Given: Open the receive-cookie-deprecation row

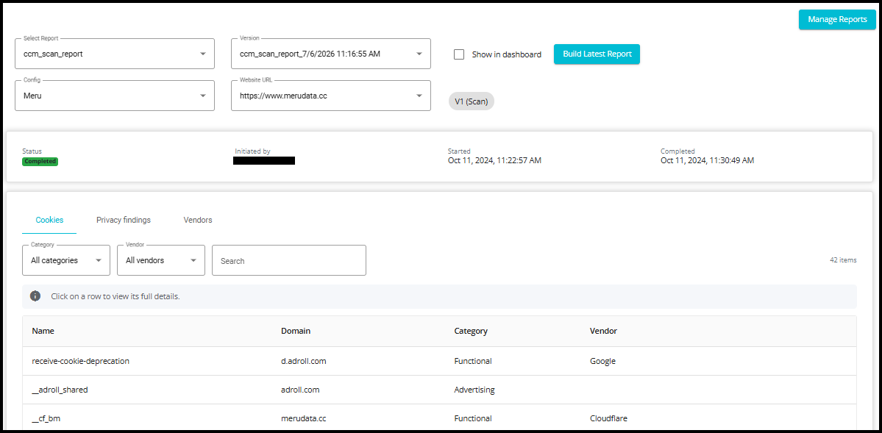Looking at the screenshot, I should pyautogui.click(x=439, y=361).
